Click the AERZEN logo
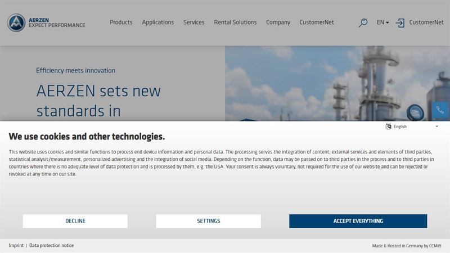The height and width of the screenshot is (253, 450). [16, 22]
